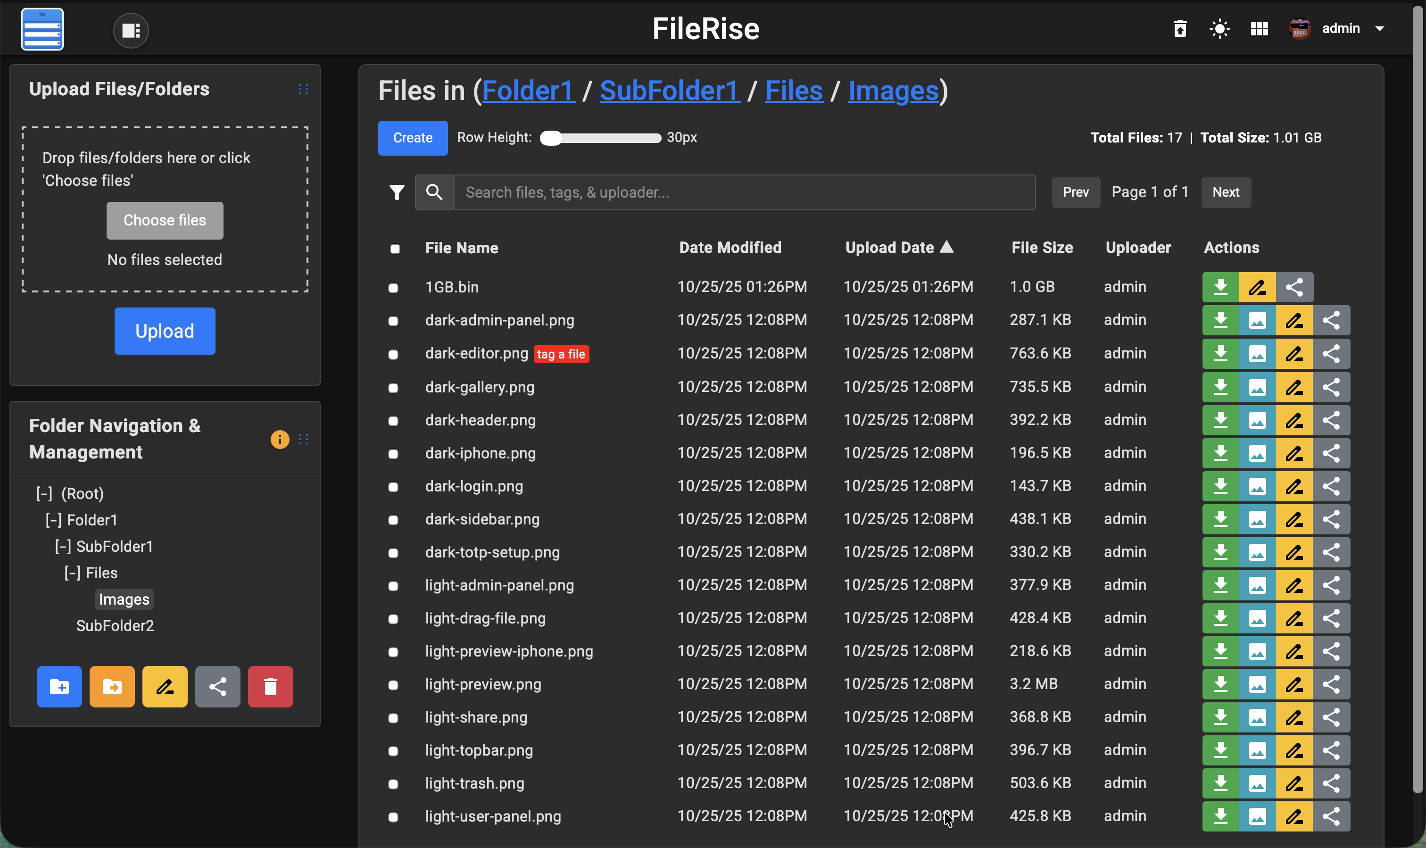Sort files by Date Modified header

(730, 248)
